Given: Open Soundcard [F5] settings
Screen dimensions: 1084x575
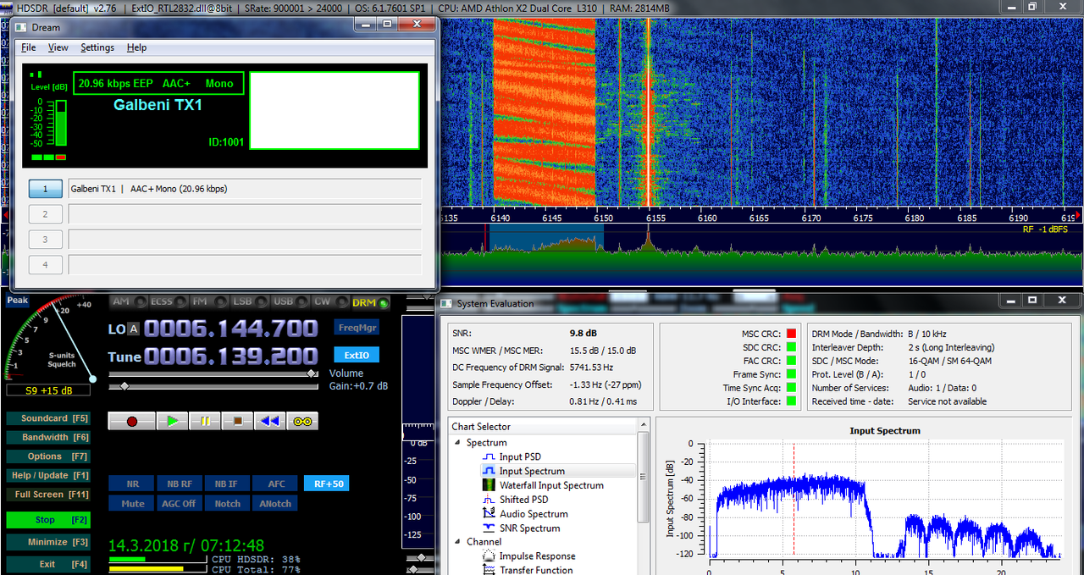Looking at the screenshot, I should point(47,418).
